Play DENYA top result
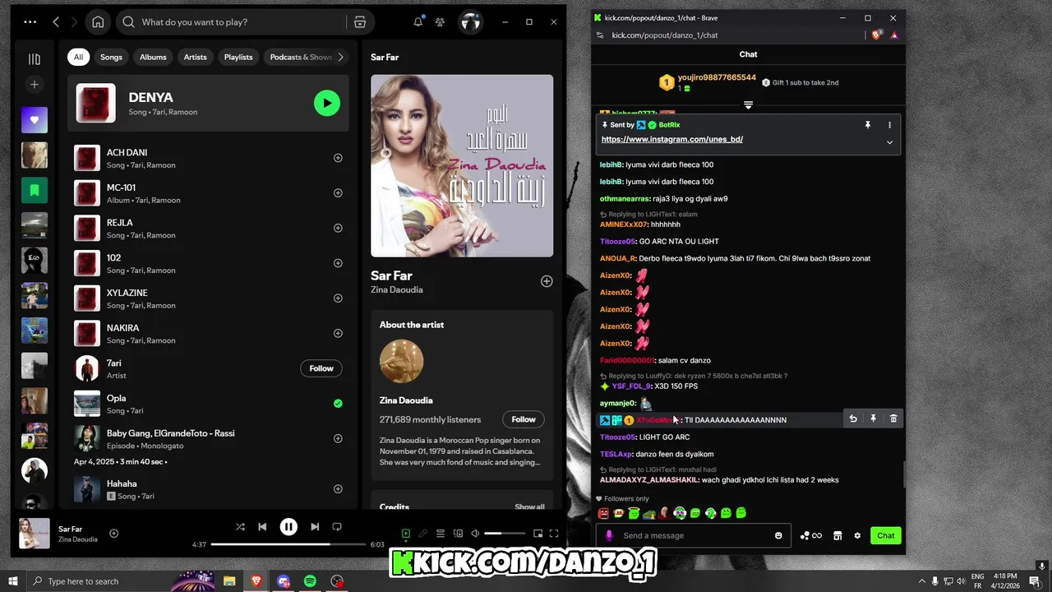The image size is (1052, 592). pos(327,103)
